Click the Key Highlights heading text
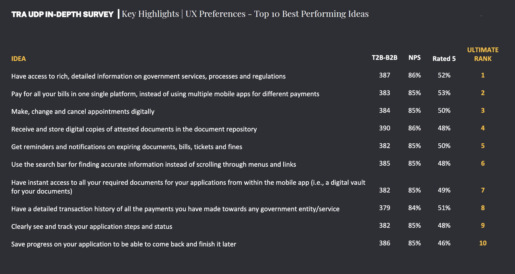 (150, 14)
